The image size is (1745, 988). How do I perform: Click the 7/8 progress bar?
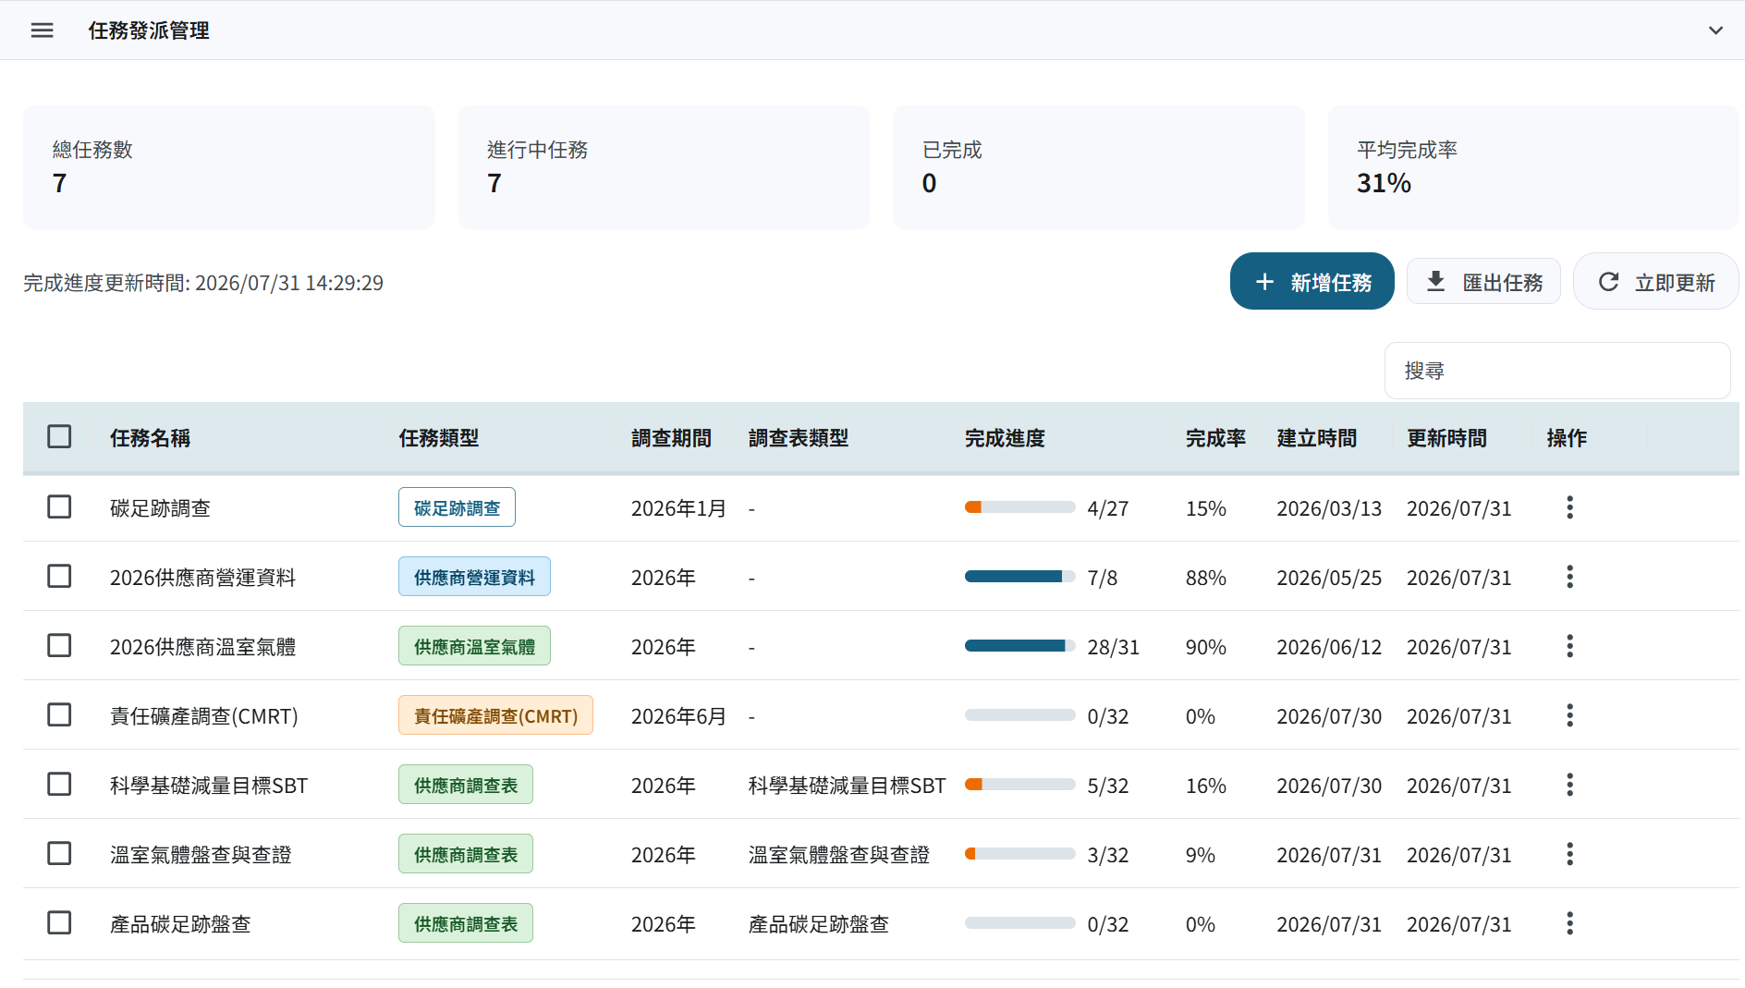click(1019, 576)
